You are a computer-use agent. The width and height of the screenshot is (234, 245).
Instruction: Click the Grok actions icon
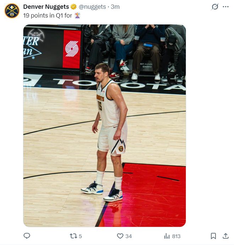215,7
